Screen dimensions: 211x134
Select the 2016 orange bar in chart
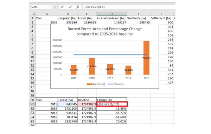92,66
